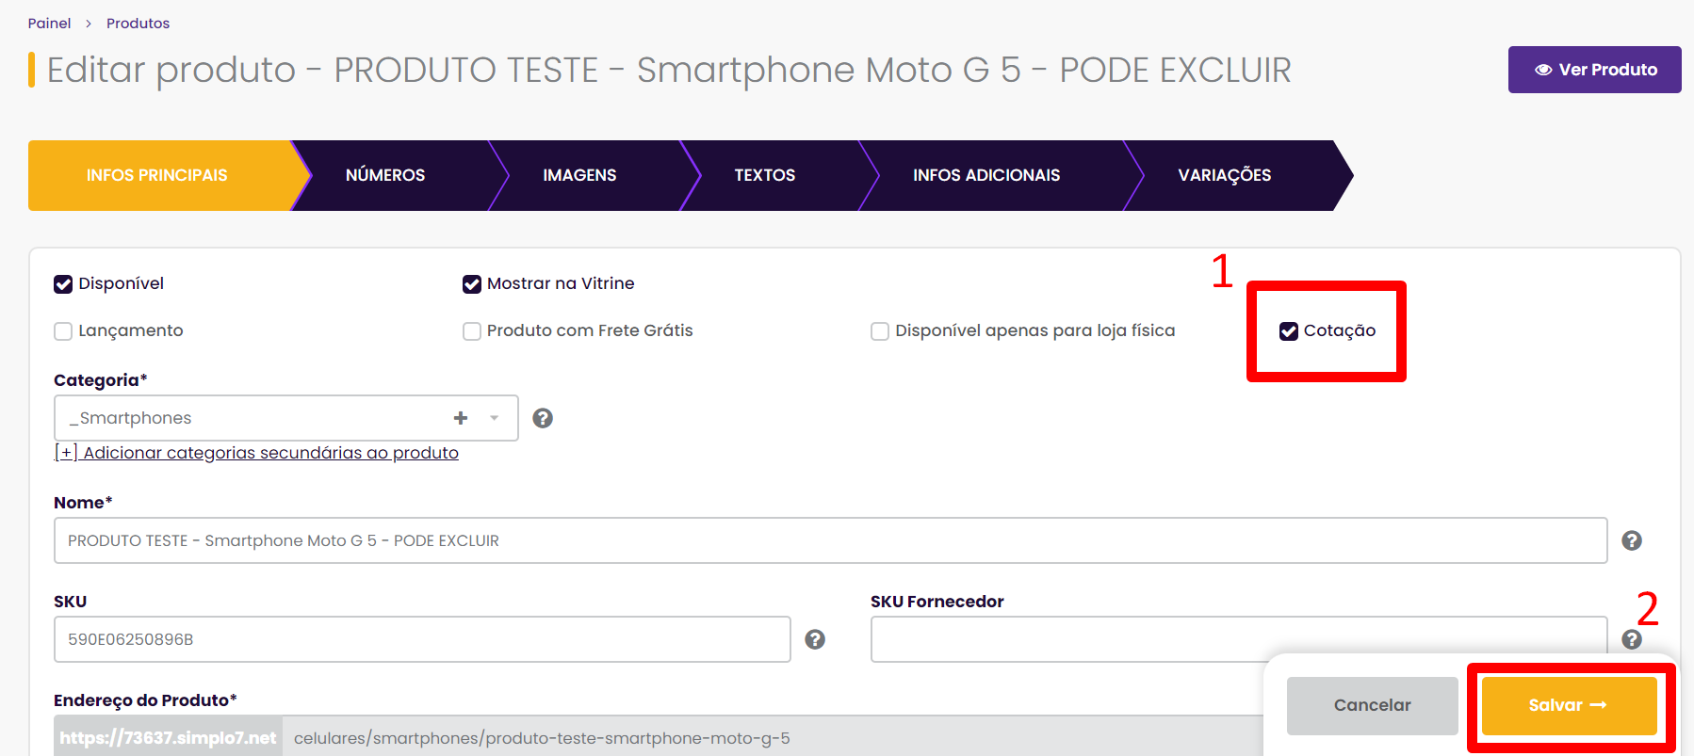Click the Salvar button
This screenshot has height=756, width=1694.
pyautogui.click(x=1569, y=705)
